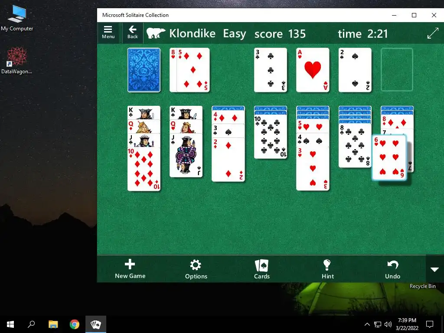Click the 2 of spades foundation

click(x=355, y=70)
